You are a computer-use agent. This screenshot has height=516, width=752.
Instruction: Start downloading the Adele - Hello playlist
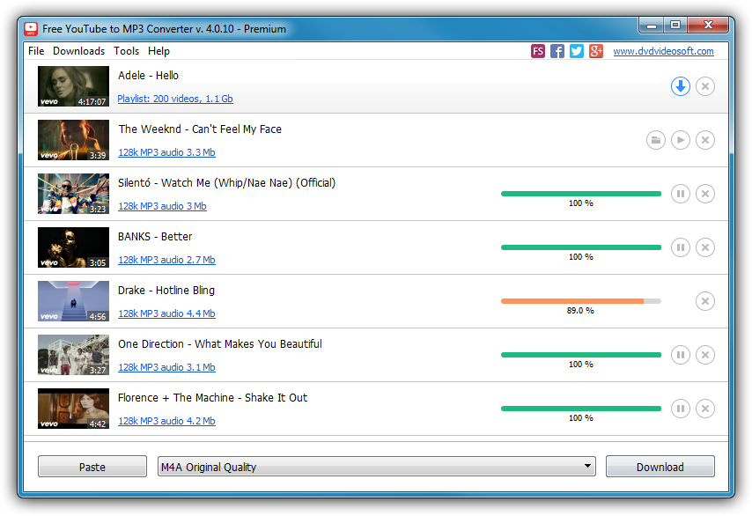pos(680,86)
